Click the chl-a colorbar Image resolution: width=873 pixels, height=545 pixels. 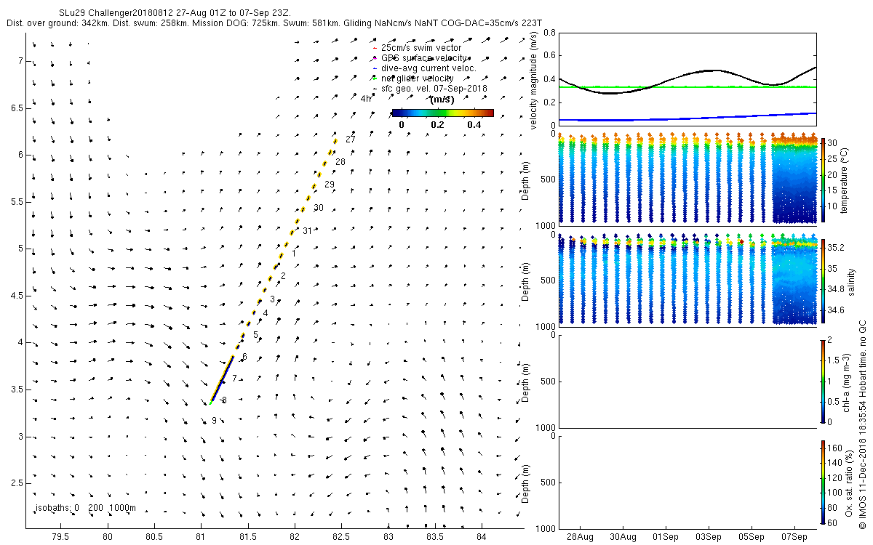coord(822,380)
